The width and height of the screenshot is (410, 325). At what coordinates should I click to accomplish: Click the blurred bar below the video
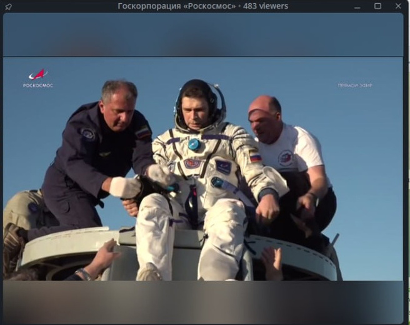click(x=203, y=301)
